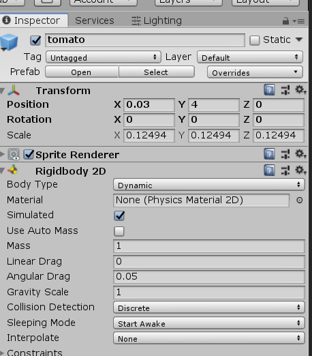Click the Rotation label in Transform

29,119
